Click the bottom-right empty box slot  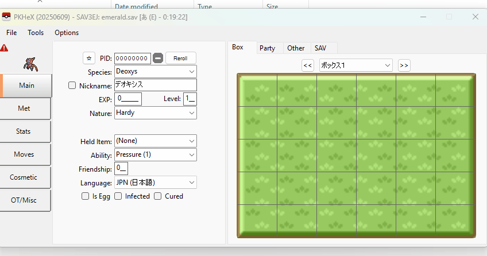point(455,220)
